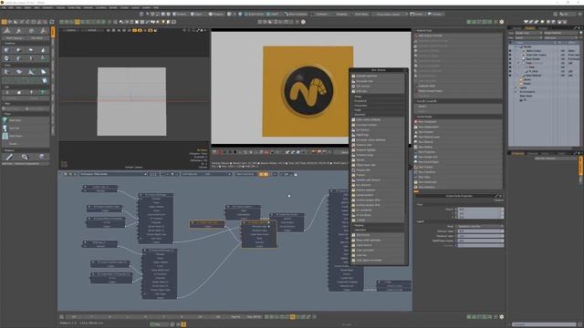Screen dimensions: 584x328
Task: Click the Command input field at bottom right
Action: [544, 324]
